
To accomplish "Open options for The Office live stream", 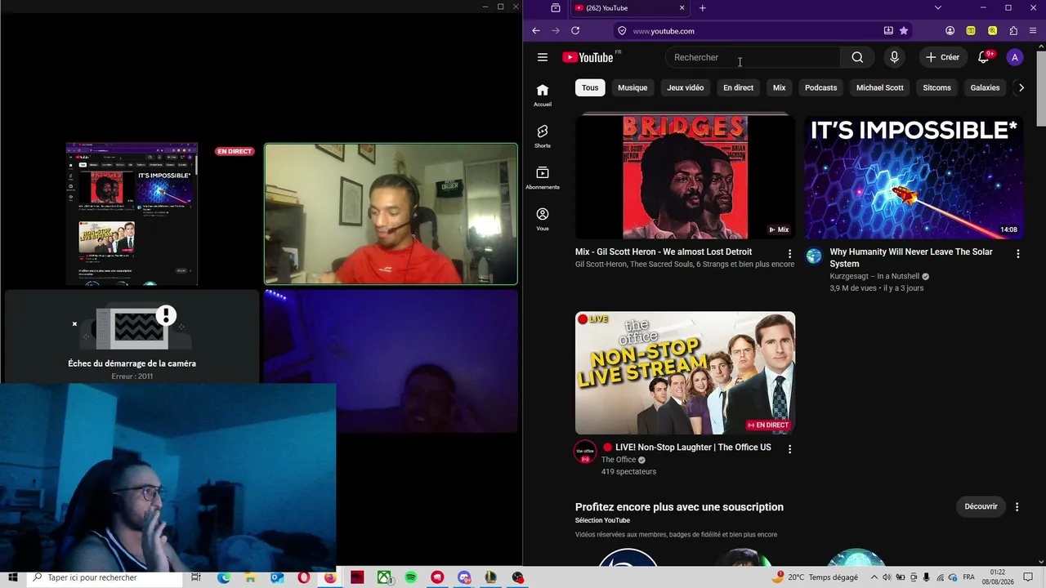I will click(789, 449).
